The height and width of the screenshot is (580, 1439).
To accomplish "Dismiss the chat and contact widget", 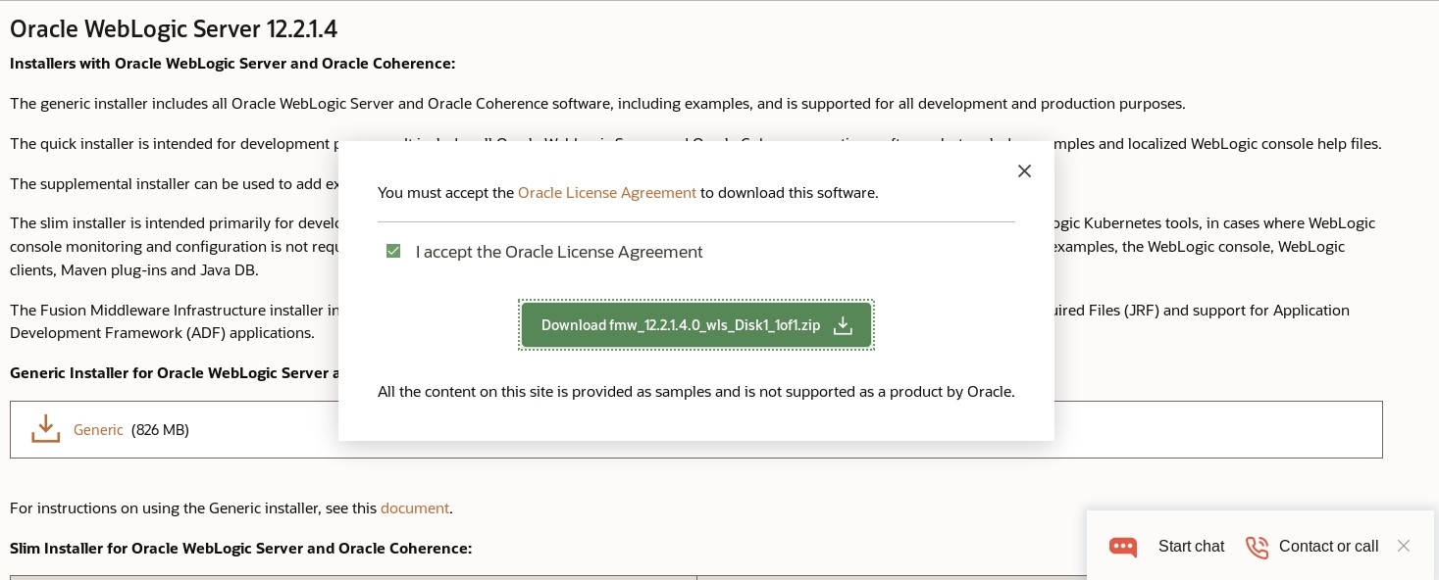I will click(1404, 546).
